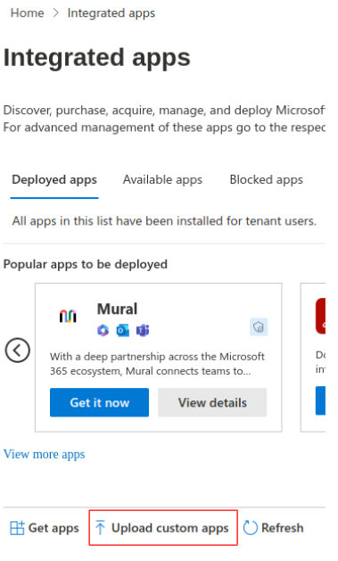Switch to Blocked apps tab
The height and width of the screenshot is (561, 338).
coord(266,179)
